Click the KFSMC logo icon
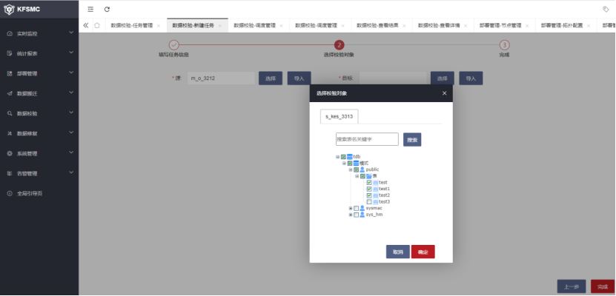The width and height of the screenshot is (616, 296). coord(9,9)
